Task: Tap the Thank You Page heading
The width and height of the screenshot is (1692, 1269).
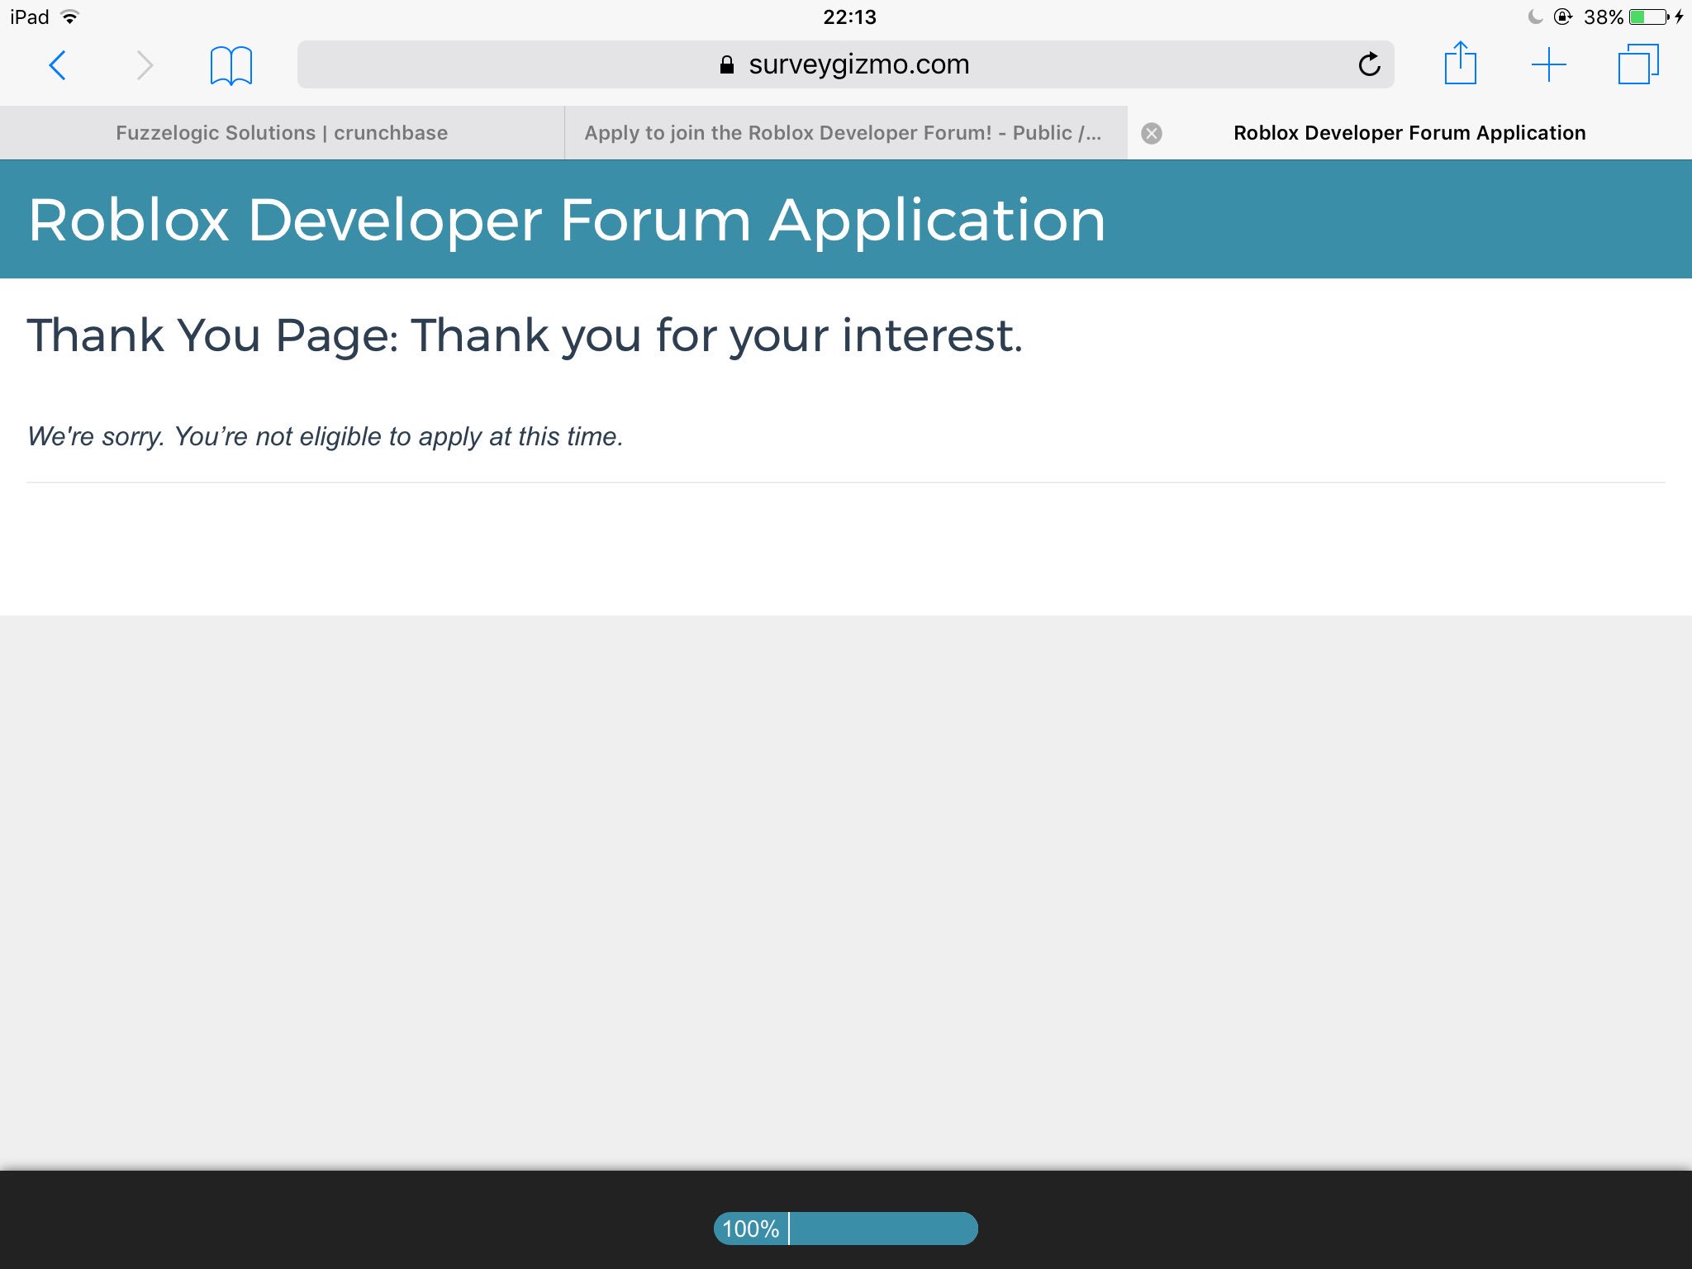Action: click(x=525, y=335)
